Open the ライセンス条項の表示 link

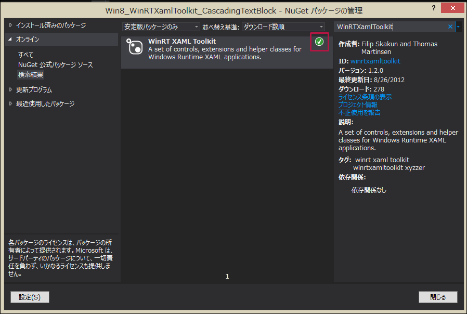click(365, 97)
